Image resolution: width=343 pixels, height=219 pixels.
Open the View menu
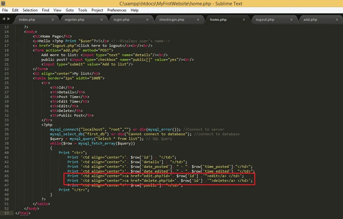click(x=57, y=10)
